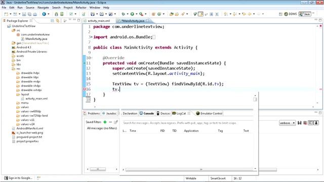Select the drawable-hdpi folder
The height and width of the screenshot is (182, 324).
(30, 73)
